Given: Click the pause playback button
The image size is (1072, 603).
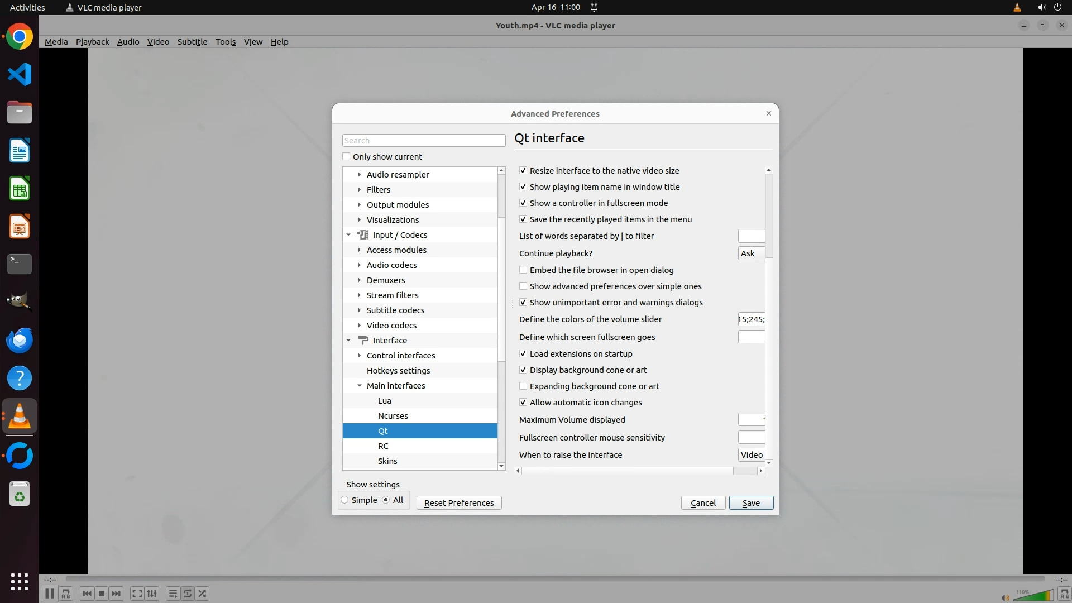Looking at the screenshot, I should [49, 594].
